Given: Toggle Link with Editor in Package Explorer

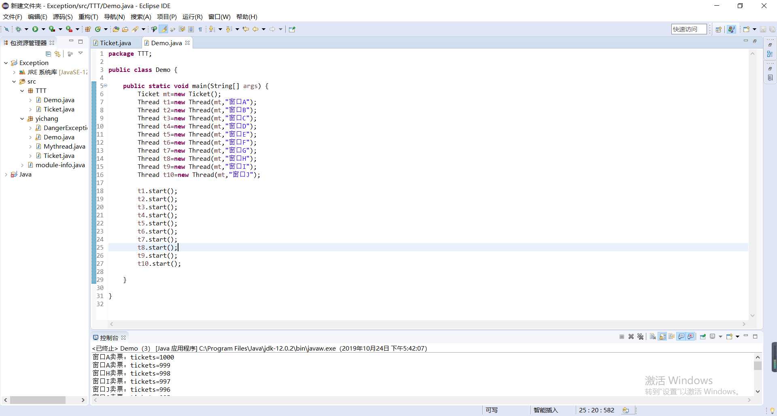Looking at the screenshot, I should [57, 54].
